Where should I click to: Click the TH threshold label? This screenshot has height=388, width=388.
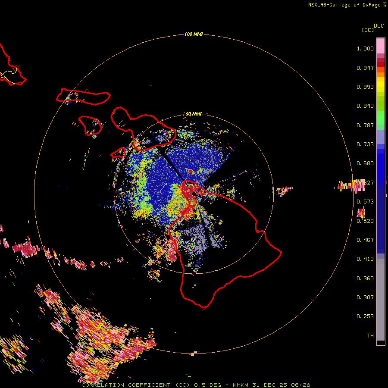(370, 336)
